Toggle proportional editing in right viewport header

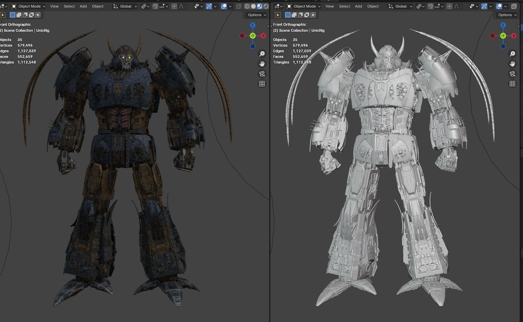click(449, 6)
